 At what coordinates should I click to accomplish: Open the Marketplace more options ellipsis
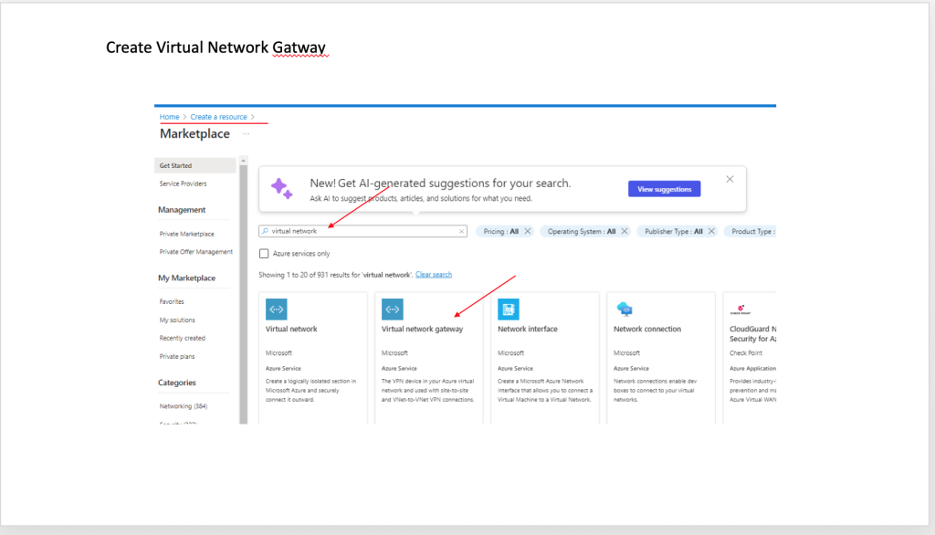[246, 134]
